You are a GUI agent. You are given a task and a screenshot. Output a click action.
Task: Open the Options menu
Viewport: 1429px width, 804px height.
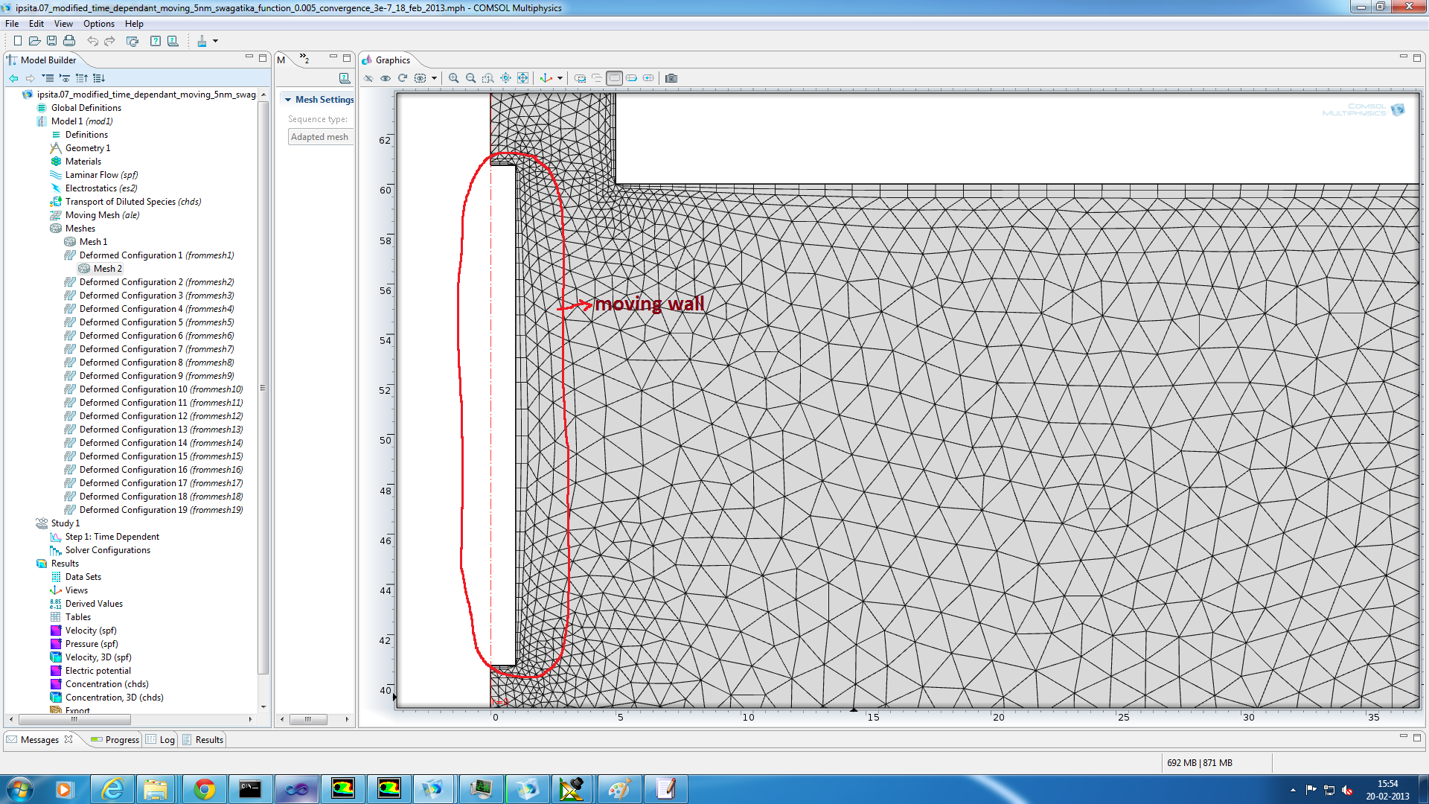coord(98,24)
